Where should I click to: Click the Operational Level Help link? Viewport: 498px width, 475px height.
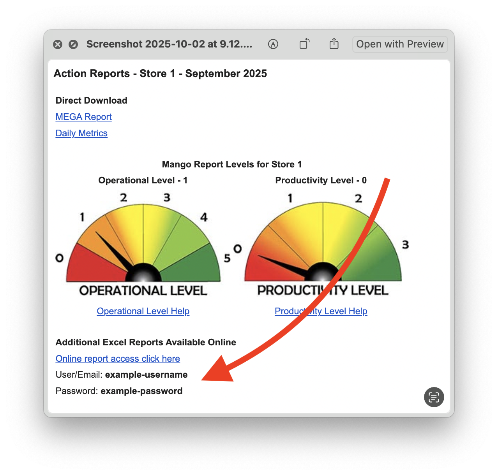143,311
